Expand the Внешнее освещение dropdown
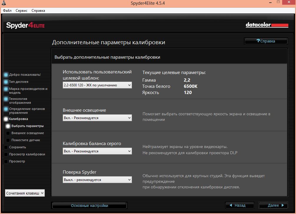 [97, 118]
